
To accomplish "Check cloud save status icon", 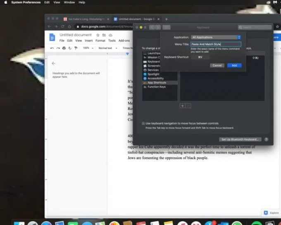I will pos(110,35).
